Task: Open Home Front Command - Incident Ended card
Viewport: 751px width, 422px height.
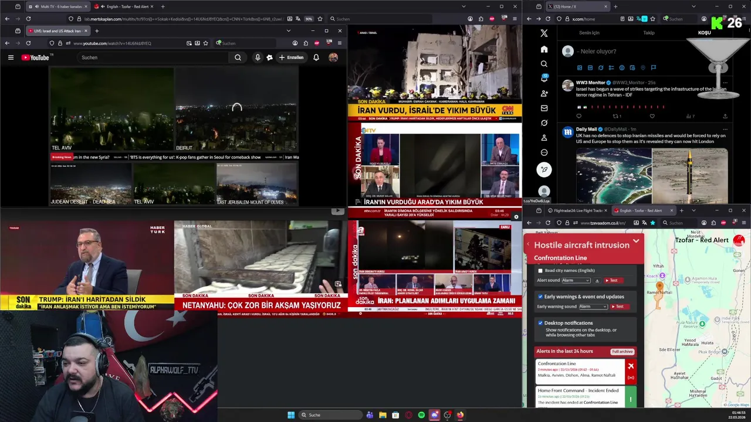Action: pos(586,396)
